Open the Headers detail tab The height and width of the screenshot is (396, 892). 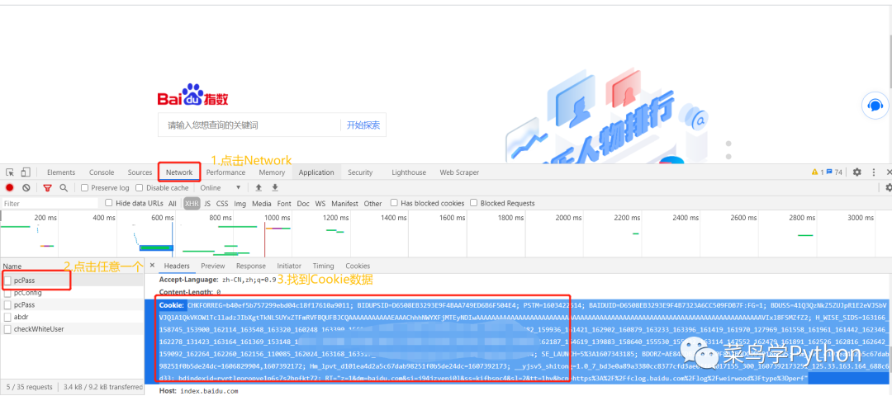177,266
